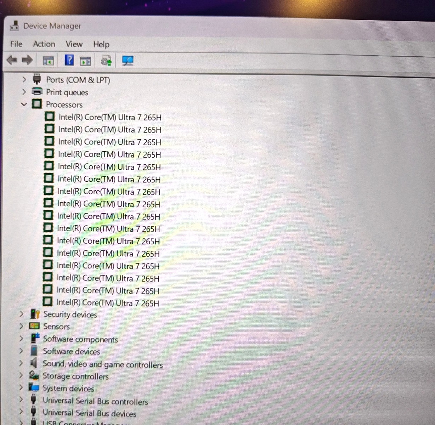
Task: Select the Sensors category icon
Action: (34, 325)
